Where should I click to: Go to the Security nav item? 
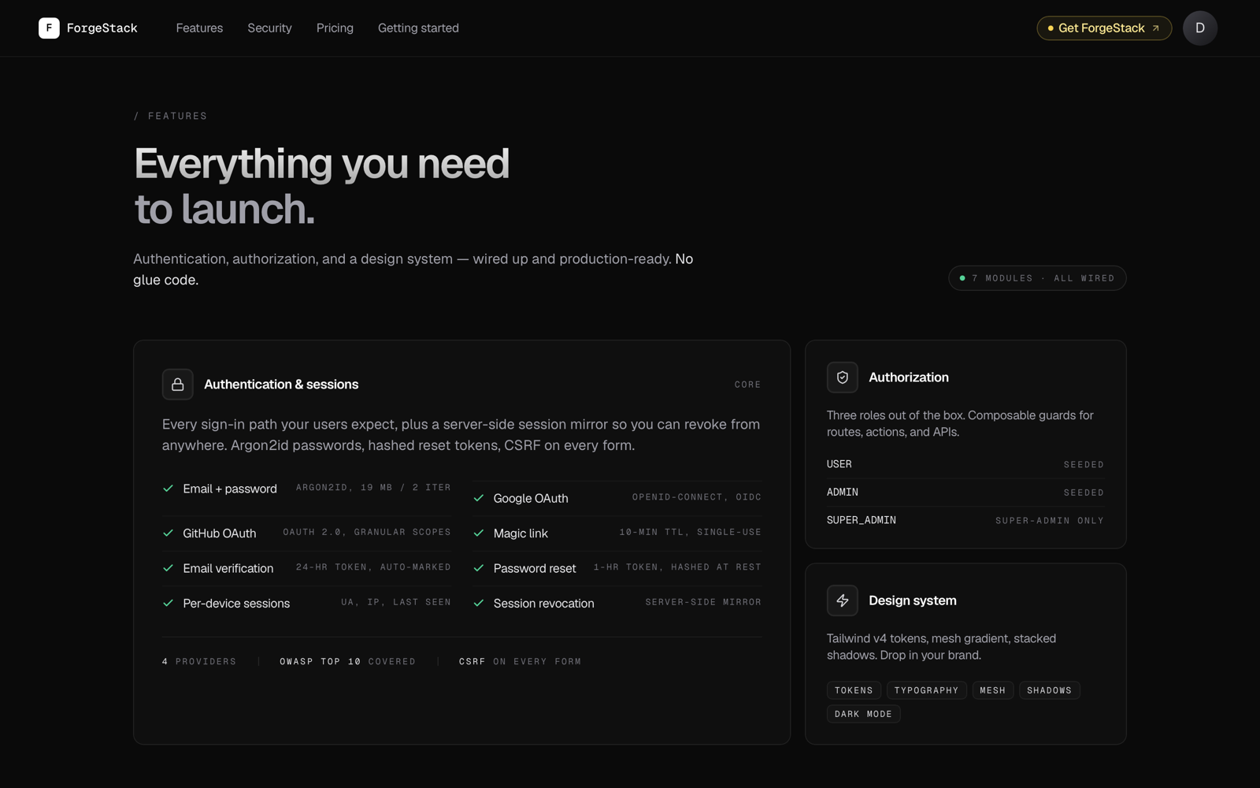coord(269,28)
